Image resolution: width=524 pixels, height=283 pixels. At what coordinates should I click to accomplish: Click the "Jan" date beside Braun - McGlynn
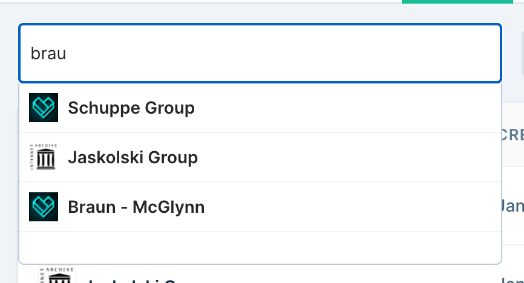coord(513,206)
